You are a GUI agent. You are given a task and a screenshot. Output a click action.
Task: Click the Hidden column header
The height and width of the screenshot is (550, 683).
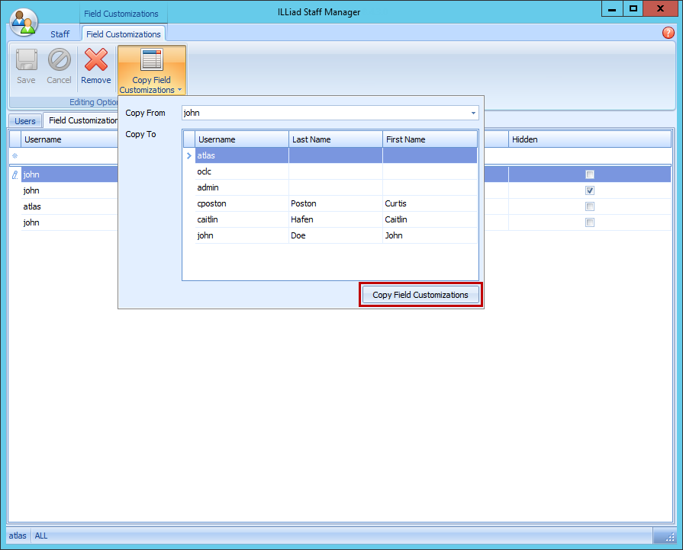(525, 139)
